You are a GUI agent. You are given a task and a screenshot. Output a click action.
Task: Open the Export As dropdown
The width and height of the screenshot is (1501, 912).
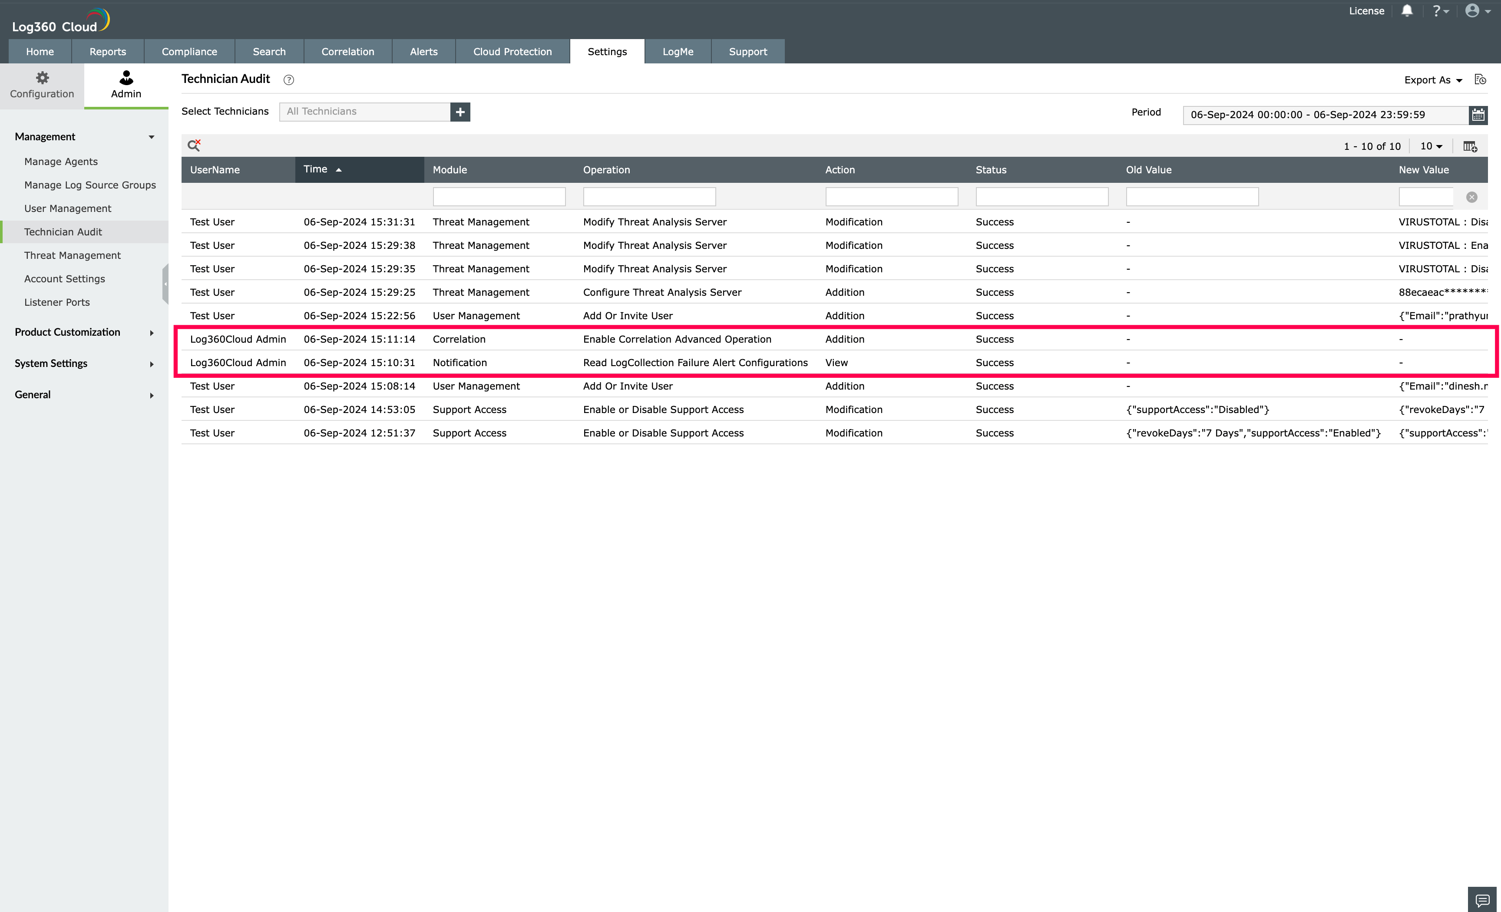tap(1433, 80)
